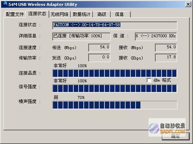
Task: Click the 信 道 label
Action: pos(121,36)
